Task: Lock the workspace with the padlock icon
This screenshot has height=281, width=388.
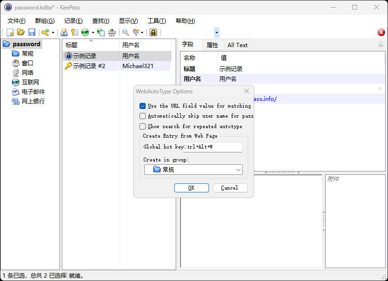Action: [153, 32]
